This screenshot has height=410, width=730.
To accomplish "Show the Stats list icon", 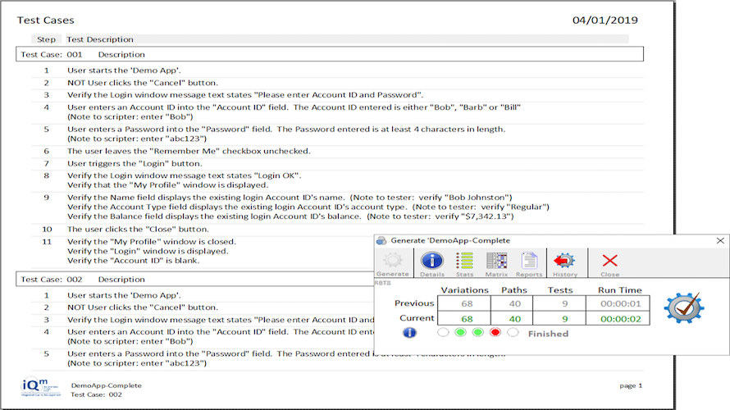I will pos(464,261).
